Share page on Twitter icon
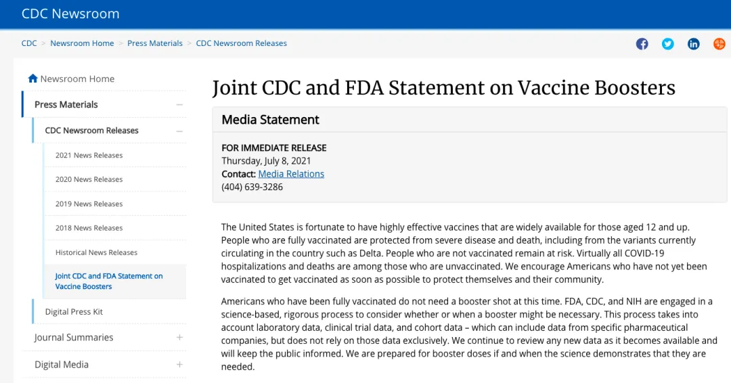 [x=668, y=44]
